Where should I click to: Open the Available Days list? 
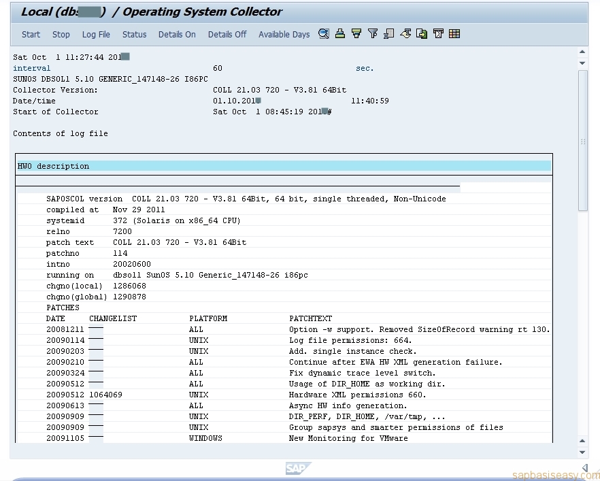click(x=284, y=35)
